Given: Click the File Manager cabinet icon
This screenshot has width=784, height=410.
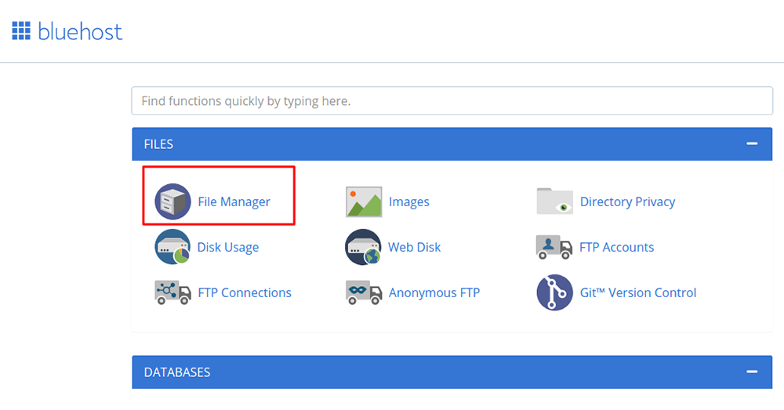Looking at the screenshot, I should click(172, 201).
